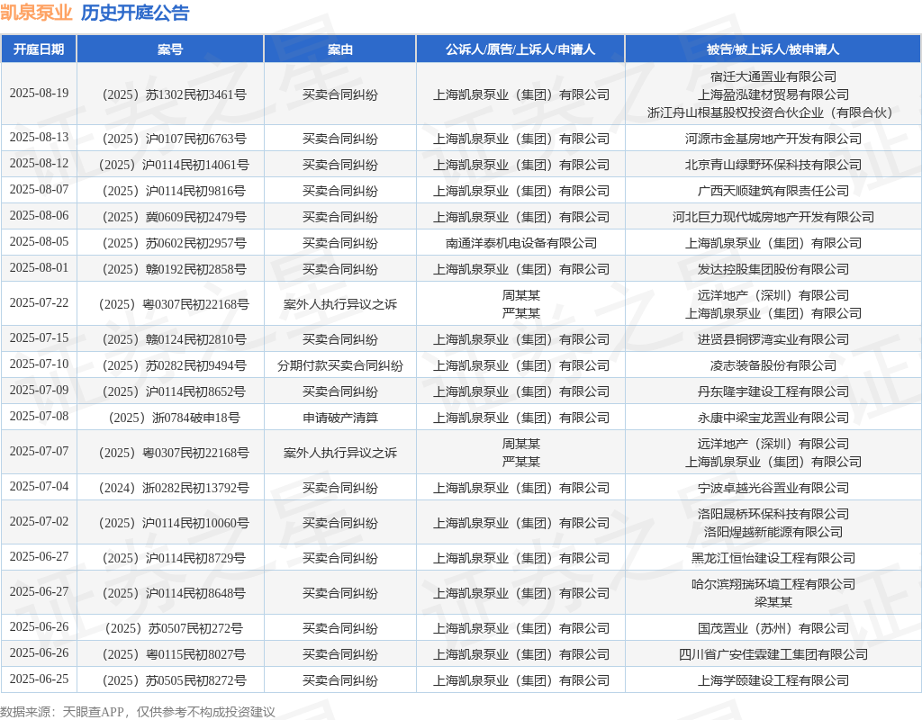This screenshot has height=720, width=922.
Task: Click the 被告/被上诉人/被申请人 column header
Action: pos(773,49)
